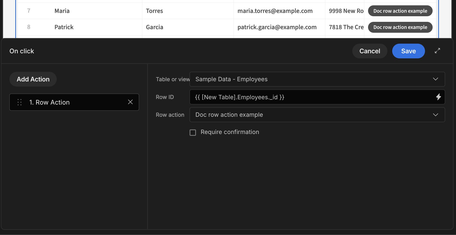Click patrick.garcia@example.com email cell

click(x=279, y=27)
